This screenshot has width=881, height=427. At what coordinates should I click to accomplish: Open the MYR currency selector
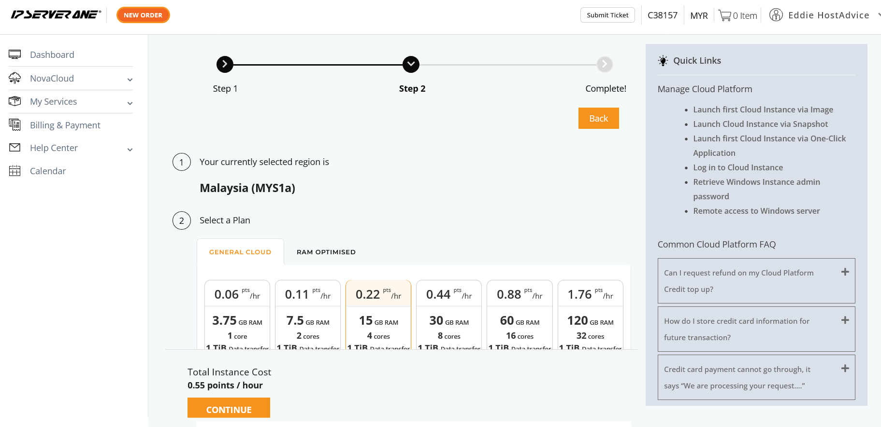click(x=699, y=15)
